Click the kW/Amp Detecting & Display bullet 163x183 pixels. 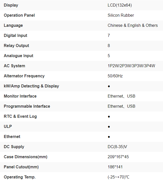click(x=109, y=86)
